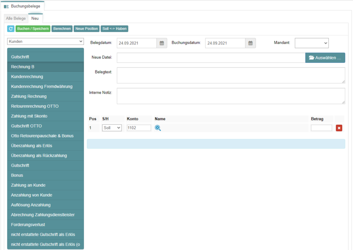Select the Bonus template
The width and height of the screenshot is (353, 250).
45,175
